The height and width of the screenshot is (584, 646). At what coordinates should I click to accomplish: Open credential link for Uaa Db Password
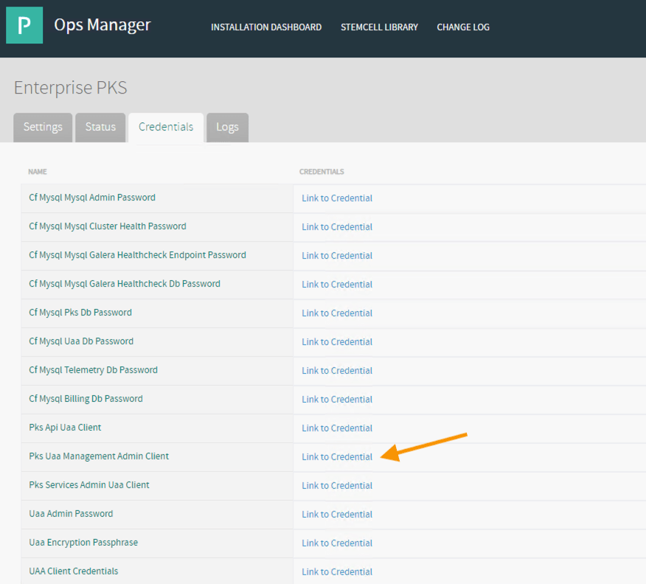[x=337, y=342]
